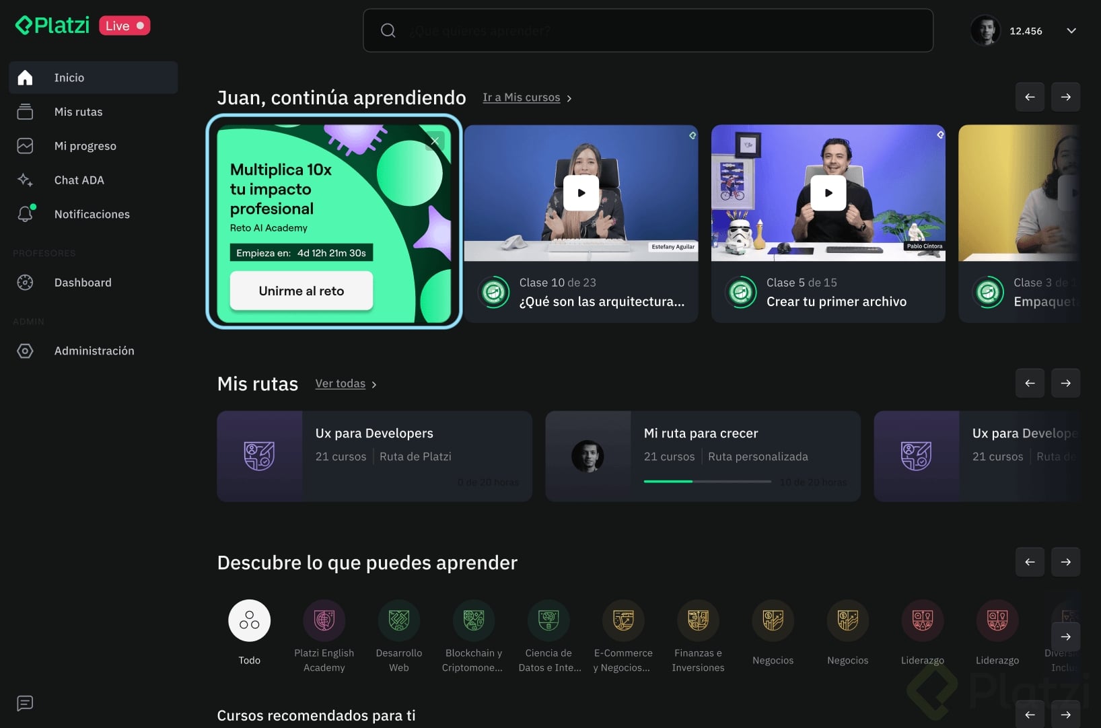Image resolution: width=1101 pixels, height=728 pixels.
Task: Open the user profile avatar
Action: (x=985, y=30)
